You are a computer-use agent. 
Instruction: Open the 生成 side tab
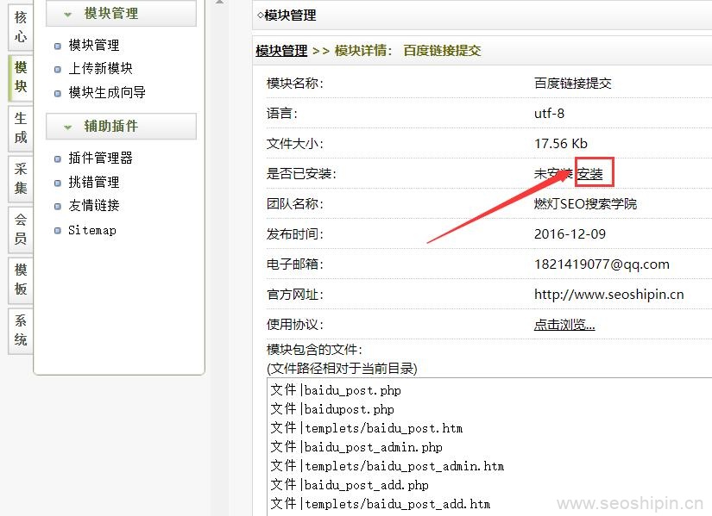(21, 127)
